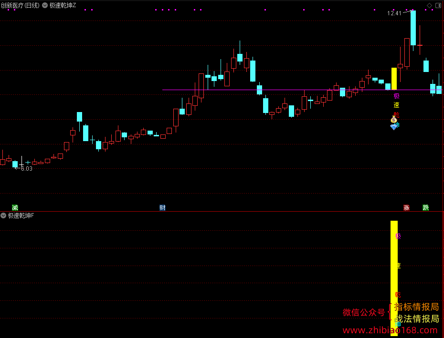Click the blue diamond gem signal icon
This screenshot has width=444, height=338.
tap(393, 127)
